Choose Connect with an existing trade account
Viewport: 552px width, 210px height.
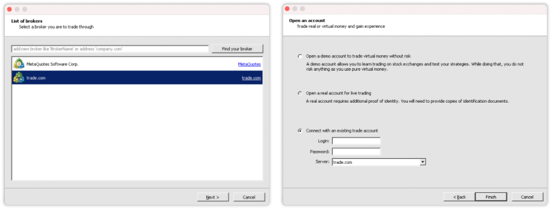[300, 130]
